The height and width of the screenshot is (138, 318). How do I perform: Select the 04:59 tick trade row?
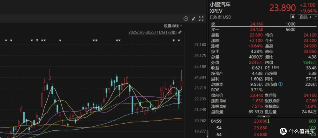click(264, 122)
